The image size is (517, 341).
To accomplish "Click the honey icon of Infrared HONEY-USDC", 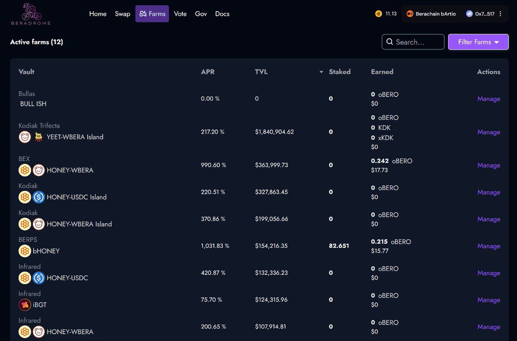I will [25, 278].
